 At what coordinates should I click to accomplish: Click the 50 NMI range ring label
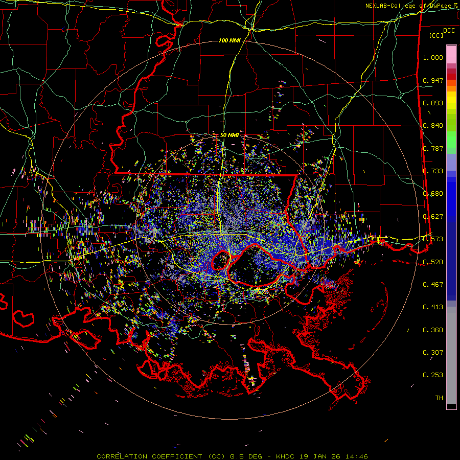(x=229, y=135)
